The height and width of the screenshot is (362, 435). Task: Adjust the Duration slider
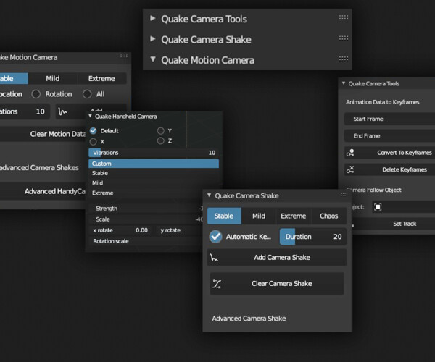tap(313, 237)
